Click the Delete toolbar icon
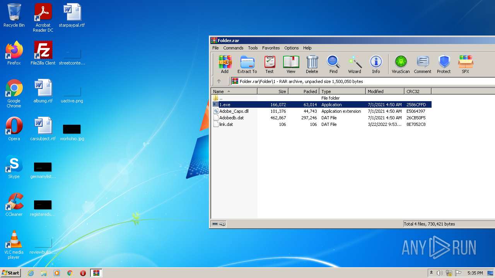Screen dimensions: 495x278 (312, 64)
